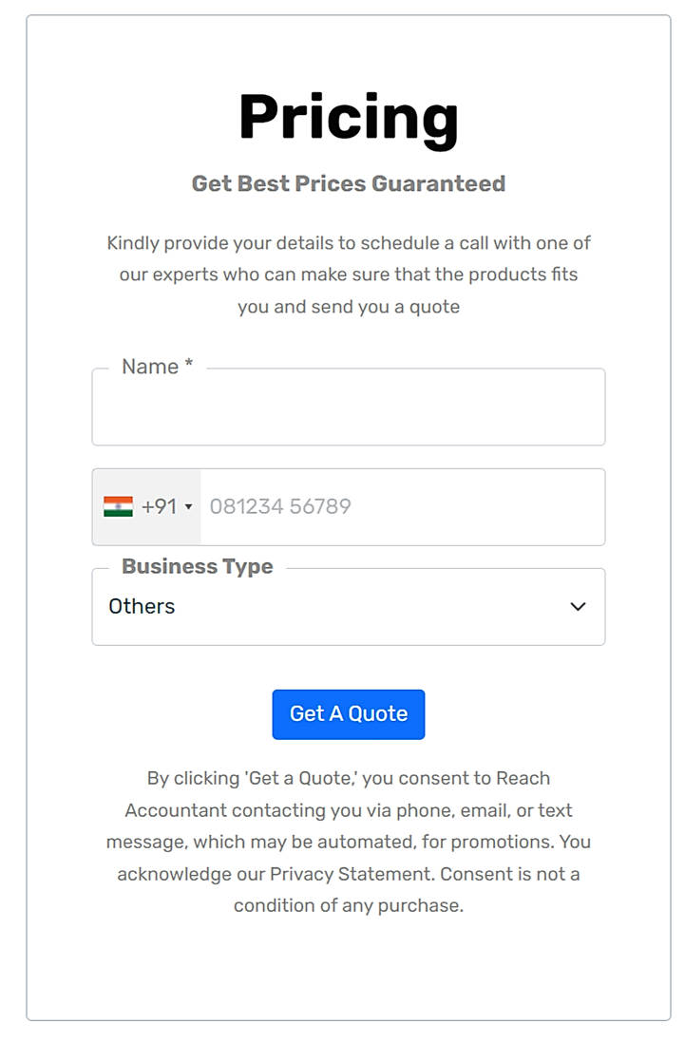This screenshot has height=1043, width=685.
Task: Click the Others option text
Action: coord(144,605)
